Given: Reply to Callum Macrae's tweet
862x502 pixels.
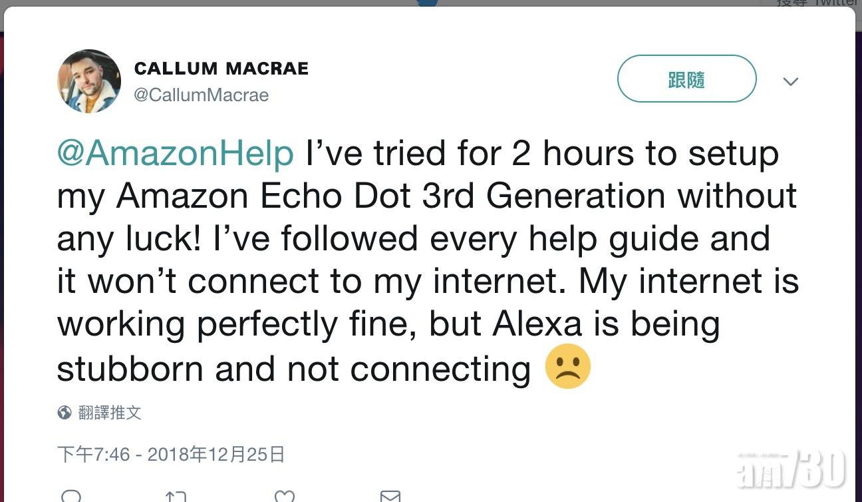Looking at the screenshot, I should 71,496.
